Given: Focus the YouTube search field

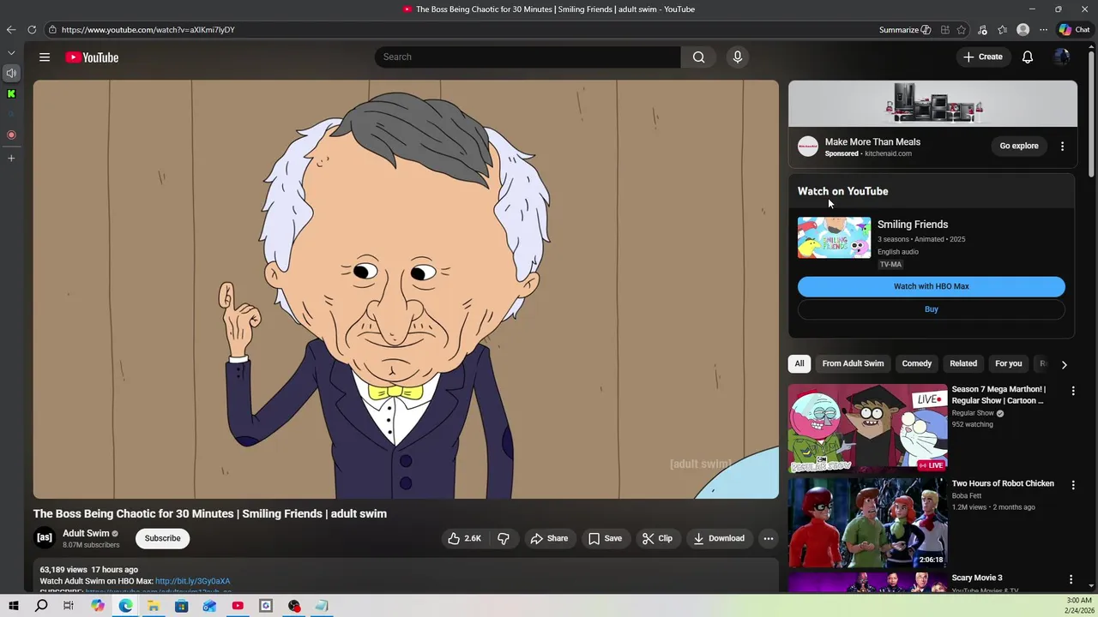Looking at the screenshot, I should (x=528, y=57).
